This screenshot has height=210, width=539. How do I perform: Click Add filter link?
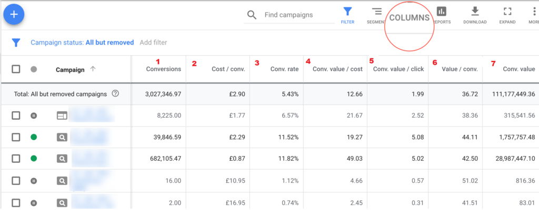click(x=153, y=43)
